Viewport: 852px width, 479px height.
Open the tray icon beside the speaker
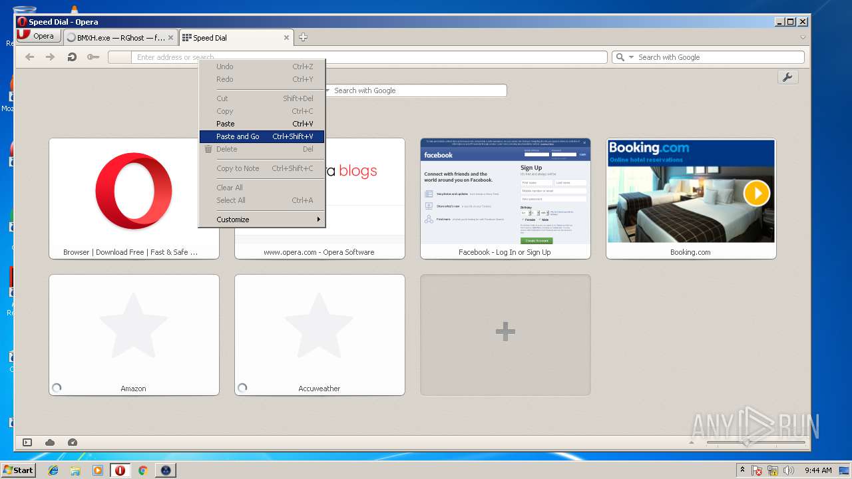pos(773,470)
